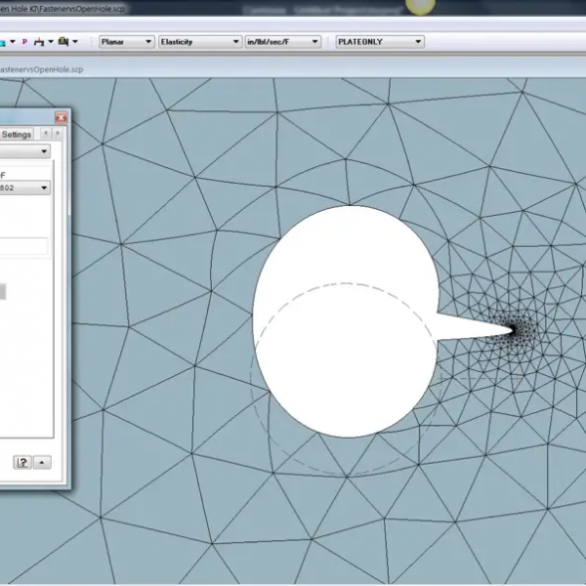Click the collapse up-arrow button in dialog

pyautogui.click(x=42, y=463)
